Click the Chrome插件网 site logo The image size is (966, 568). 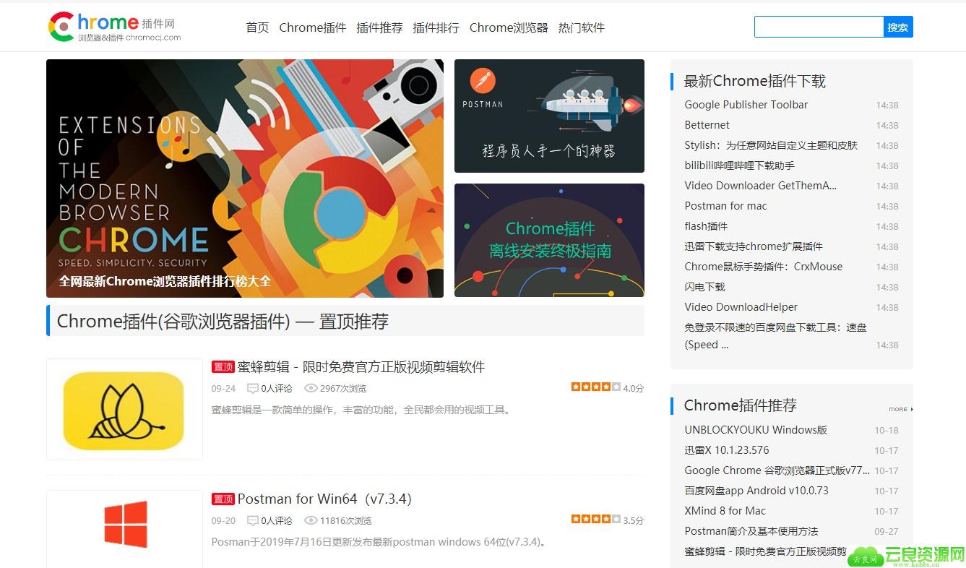pyautogui.click(x=114, y=27)
